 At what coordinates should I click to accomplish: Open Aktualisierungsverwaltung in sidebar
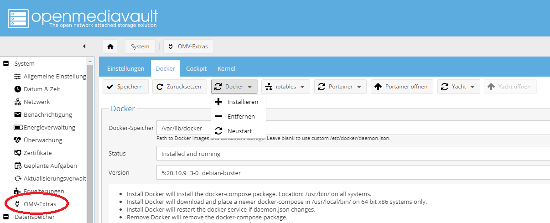point(55,178)
